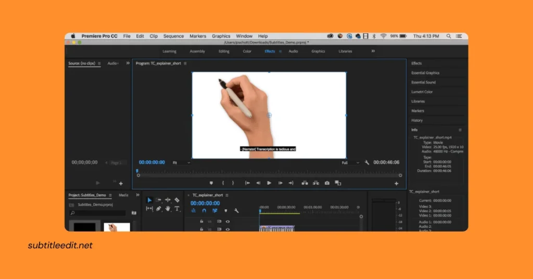Expand the workspace overflow chevrons
The width and height of the screenshot is (533, 279).
(373, 51)
